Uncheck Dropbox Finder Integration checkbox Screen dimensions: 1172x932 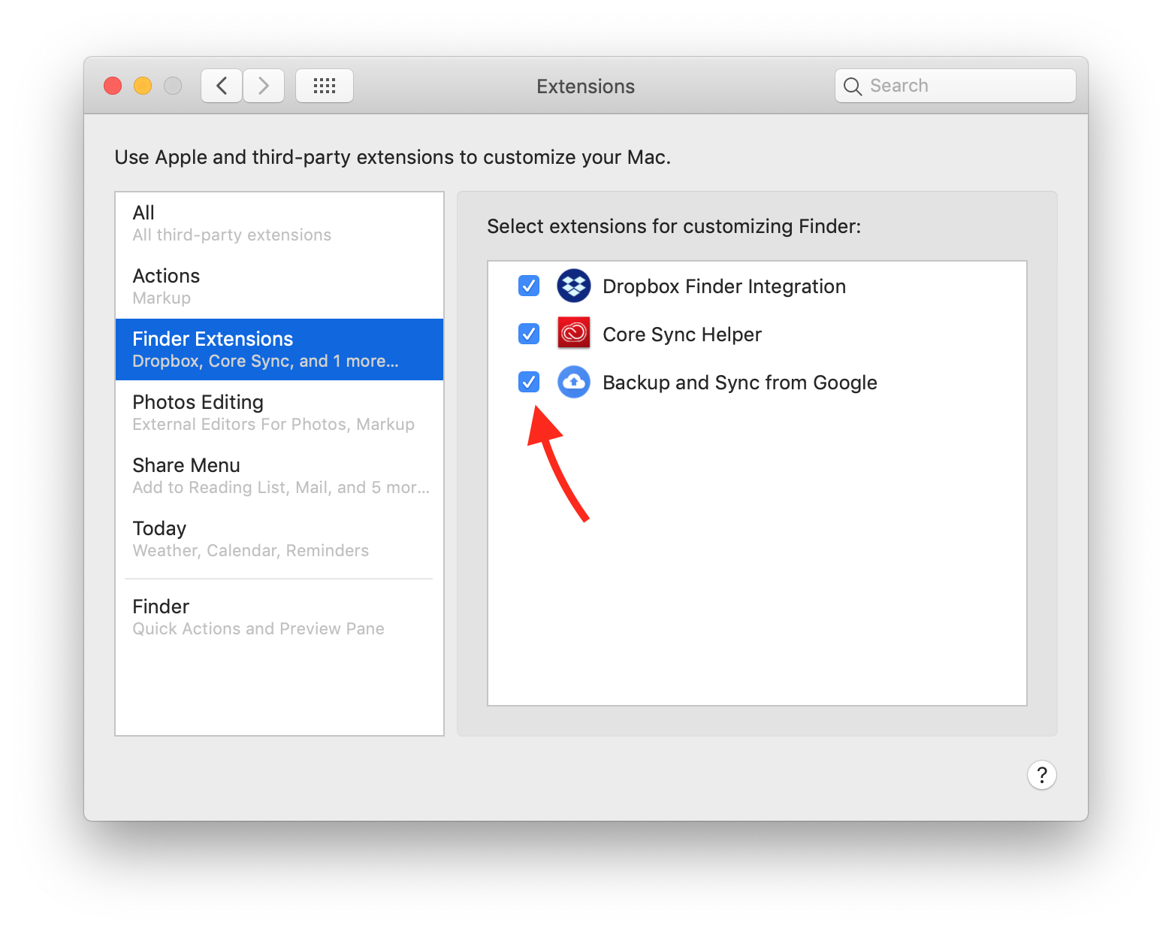click(529, 286)
